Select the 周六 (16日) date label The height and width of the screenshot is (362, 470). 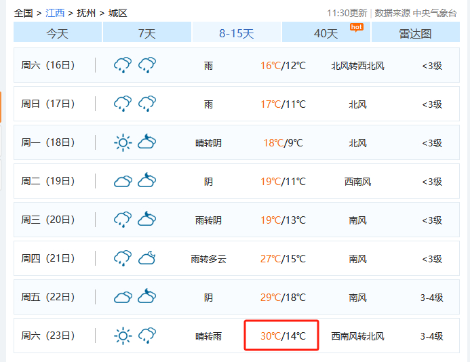click(48, 65)
